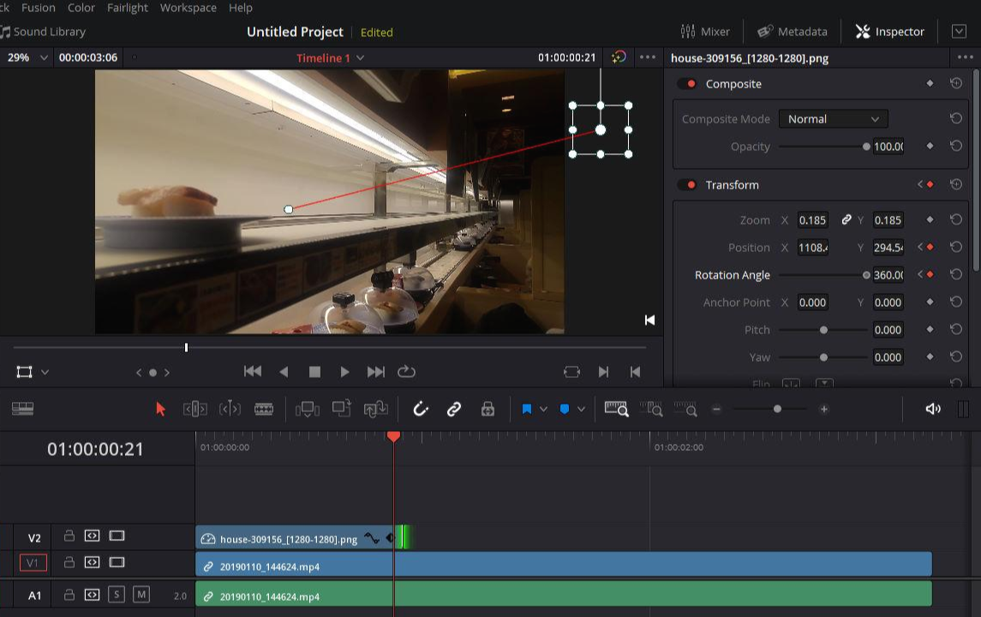981x617 pixels.
Task: Solo the A1 audio track
Action: (117, 595)
